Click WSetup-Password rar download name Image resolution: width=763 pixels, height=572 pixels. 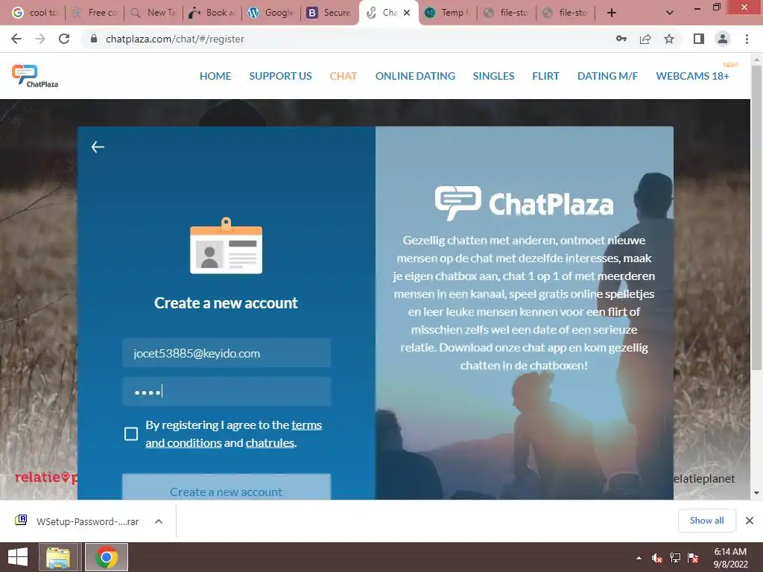coord(88,521)
